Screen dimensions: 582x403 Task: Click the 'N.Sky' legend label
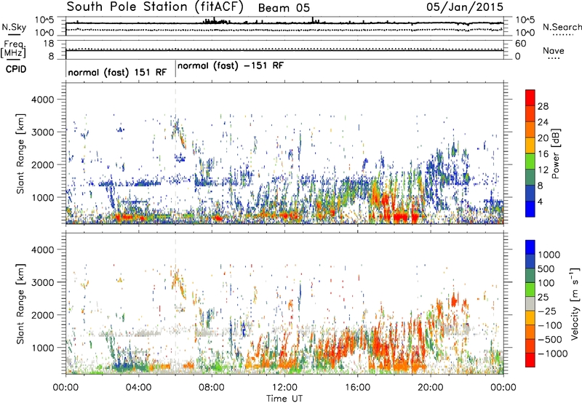tap(14, 27)
